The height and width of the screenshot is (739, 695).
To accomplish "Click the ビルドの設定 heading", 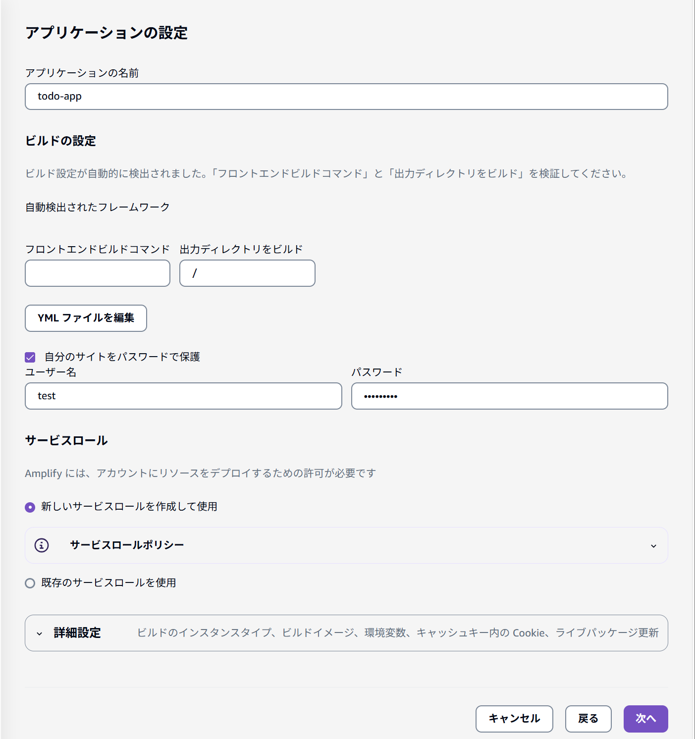I will point(60,141).
